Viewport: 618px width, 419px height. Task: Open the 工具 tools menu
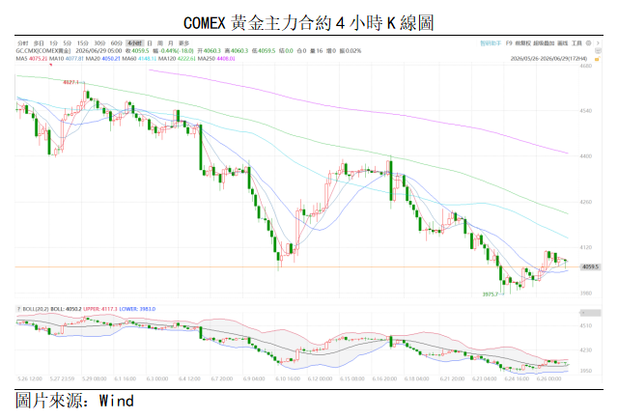coord(576,43)
